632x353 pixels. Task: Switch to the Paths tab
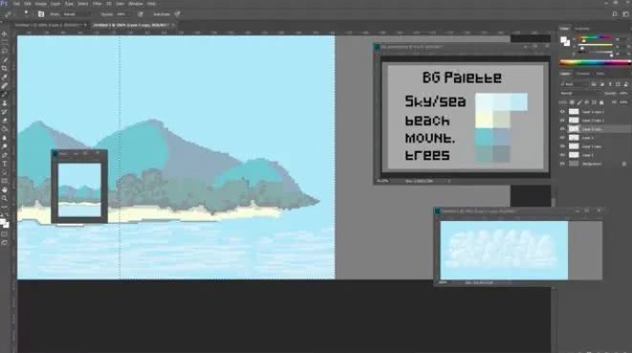(x=600, y=74)
